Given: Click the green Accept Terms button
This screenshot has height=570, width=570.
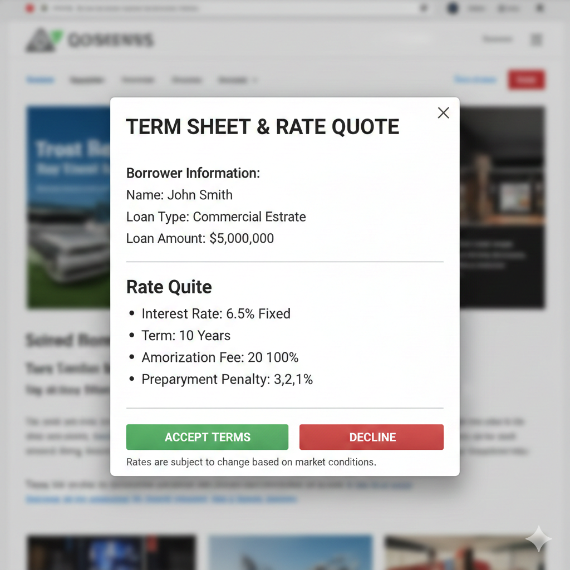Looking at the screenshot, I should [x=207, y=437].
